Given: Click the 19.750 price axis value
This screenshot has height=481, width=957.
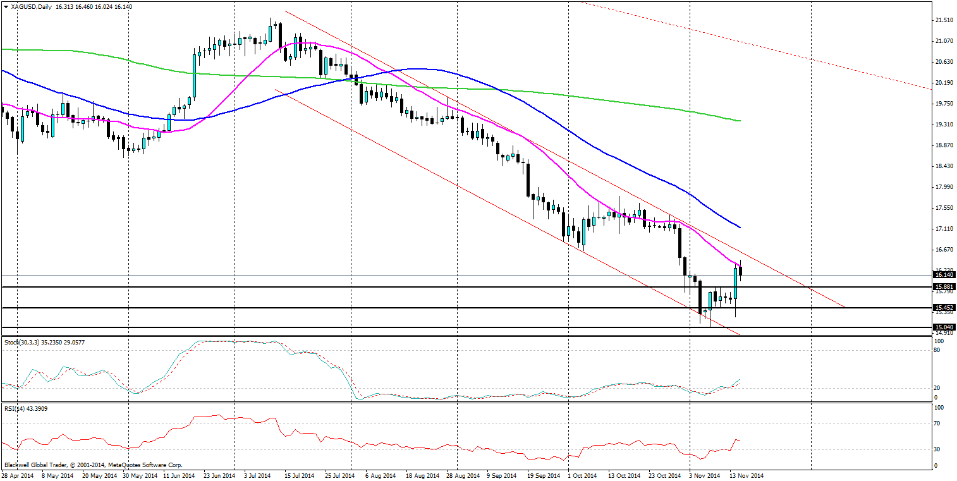Looking at the screenshot, I should [944, 104].
